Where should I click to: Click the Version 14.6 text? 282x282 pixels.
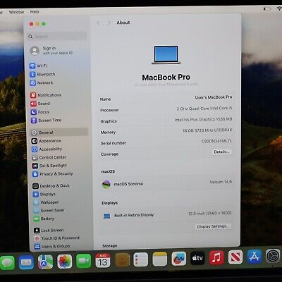pyautogui.click(x=221, y=182)
